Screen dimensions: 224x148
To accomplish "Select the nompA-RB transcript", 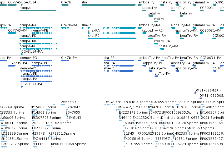I will tap(38, 44).
